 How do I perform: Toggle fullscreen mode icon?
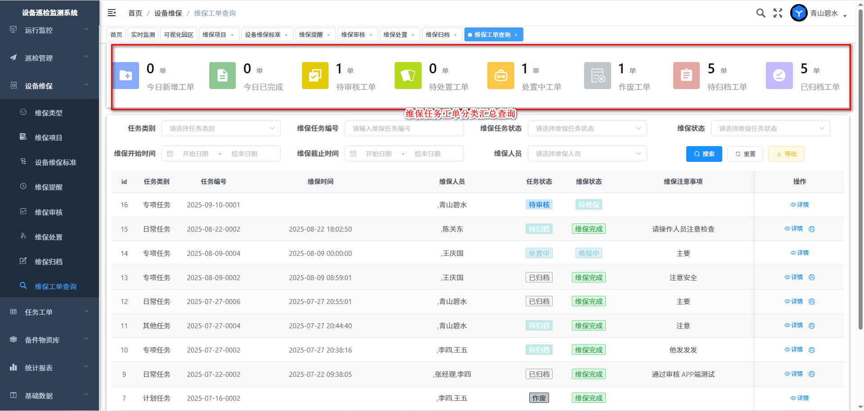(x=778, y=13)
